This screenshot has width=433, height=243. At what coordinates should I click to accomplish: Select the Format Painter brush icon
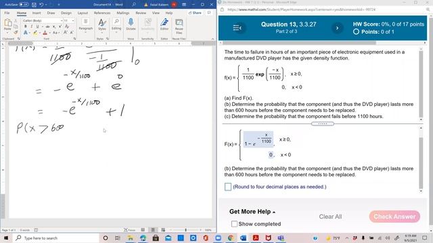coord(16,32)
